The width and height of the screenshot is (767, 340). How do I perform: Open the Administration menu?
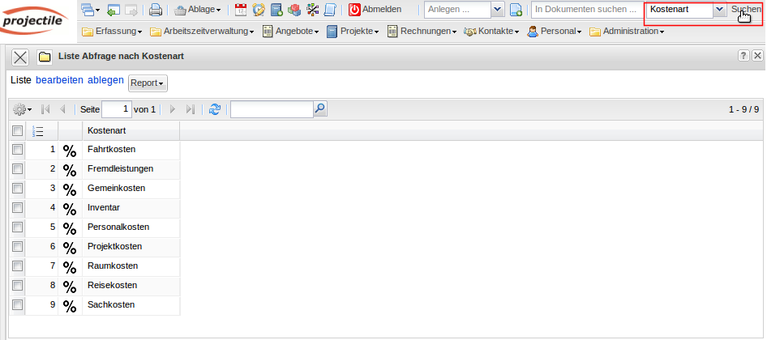click(627, 32)
